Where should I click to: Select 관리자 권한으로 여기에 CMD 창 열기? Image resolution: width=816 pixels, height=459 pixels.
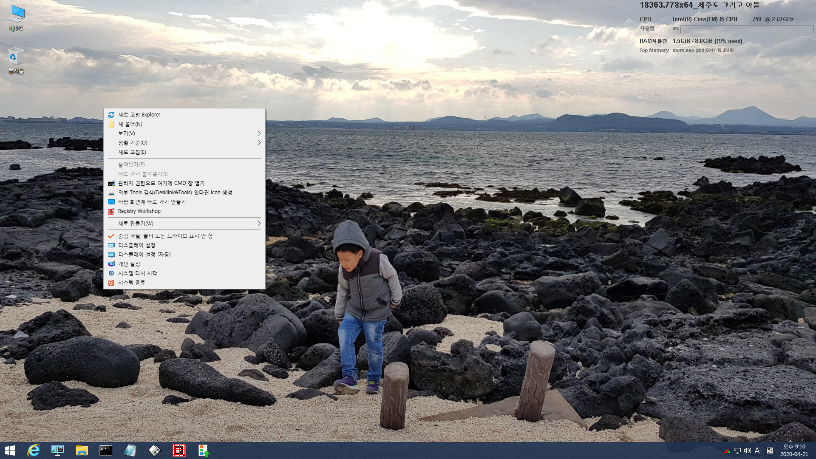[184, 183]
